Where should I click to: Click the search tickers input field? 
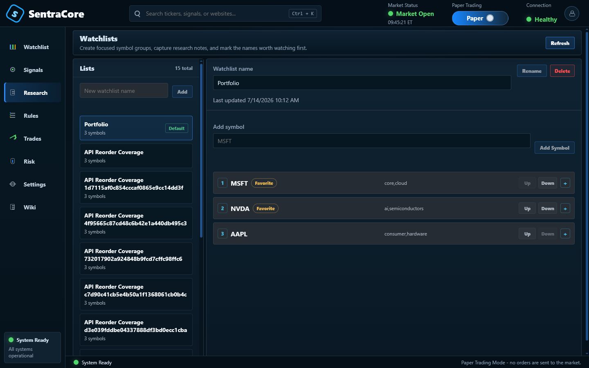tap(225, 13)
